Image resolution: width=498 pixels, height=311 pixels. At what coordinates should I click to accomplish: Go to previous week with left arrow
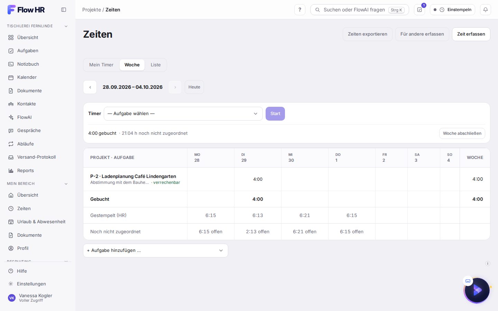pyautogui.click(x=90, y=87)
